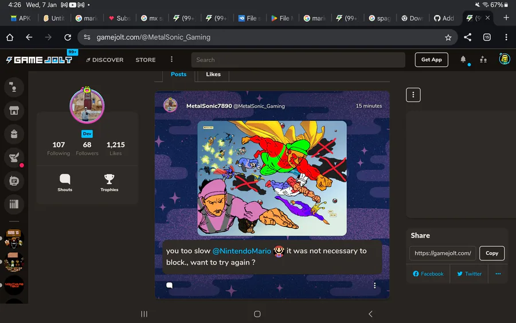This screenshot has height=323, width=516.
Task: Tap the browser share icon
Action: 467,37
